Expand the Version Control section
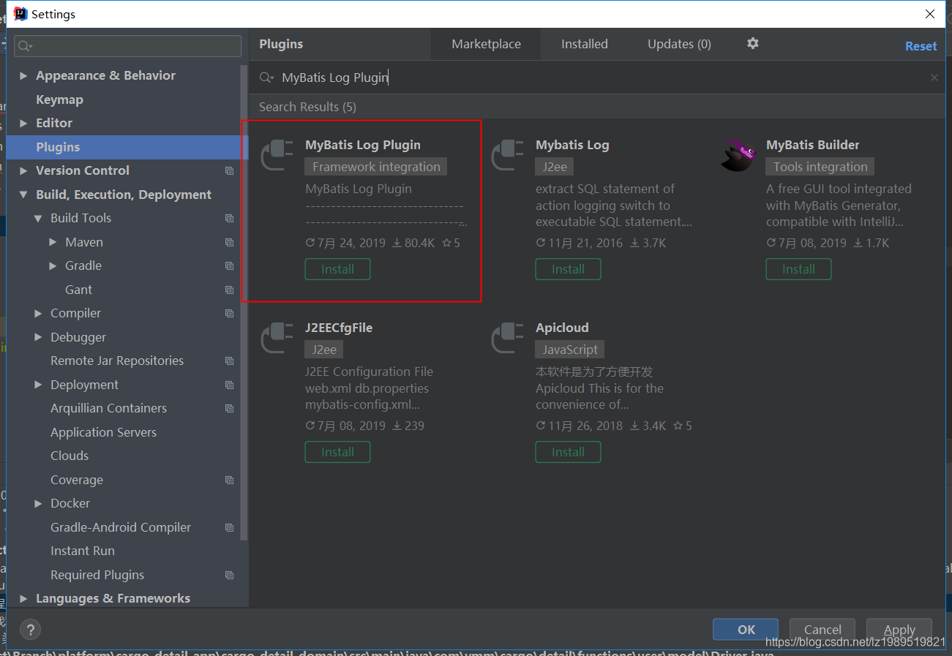The height and width of the screenshot is (656, 952). pyautogui.click(x=23, y=171)
